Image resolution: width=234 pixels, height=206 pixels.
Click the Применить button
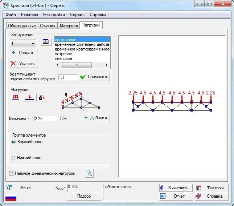(x=95, y=77)
